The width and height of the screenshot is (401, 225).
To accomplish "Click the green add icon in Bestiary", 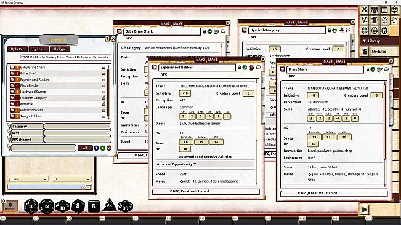I will click(102, 148).
